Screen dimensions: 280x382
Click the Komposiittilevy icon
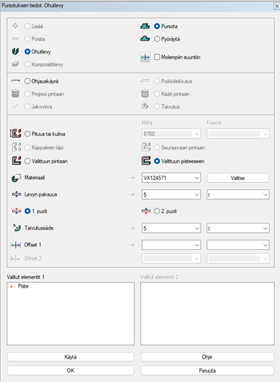(x=15, y=64)
